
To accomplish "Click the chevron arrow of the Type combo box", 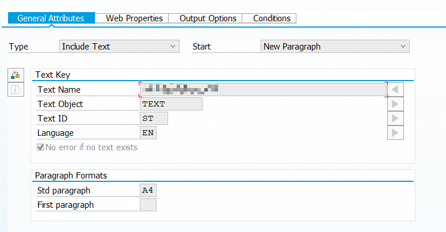I will pos(173,47).
